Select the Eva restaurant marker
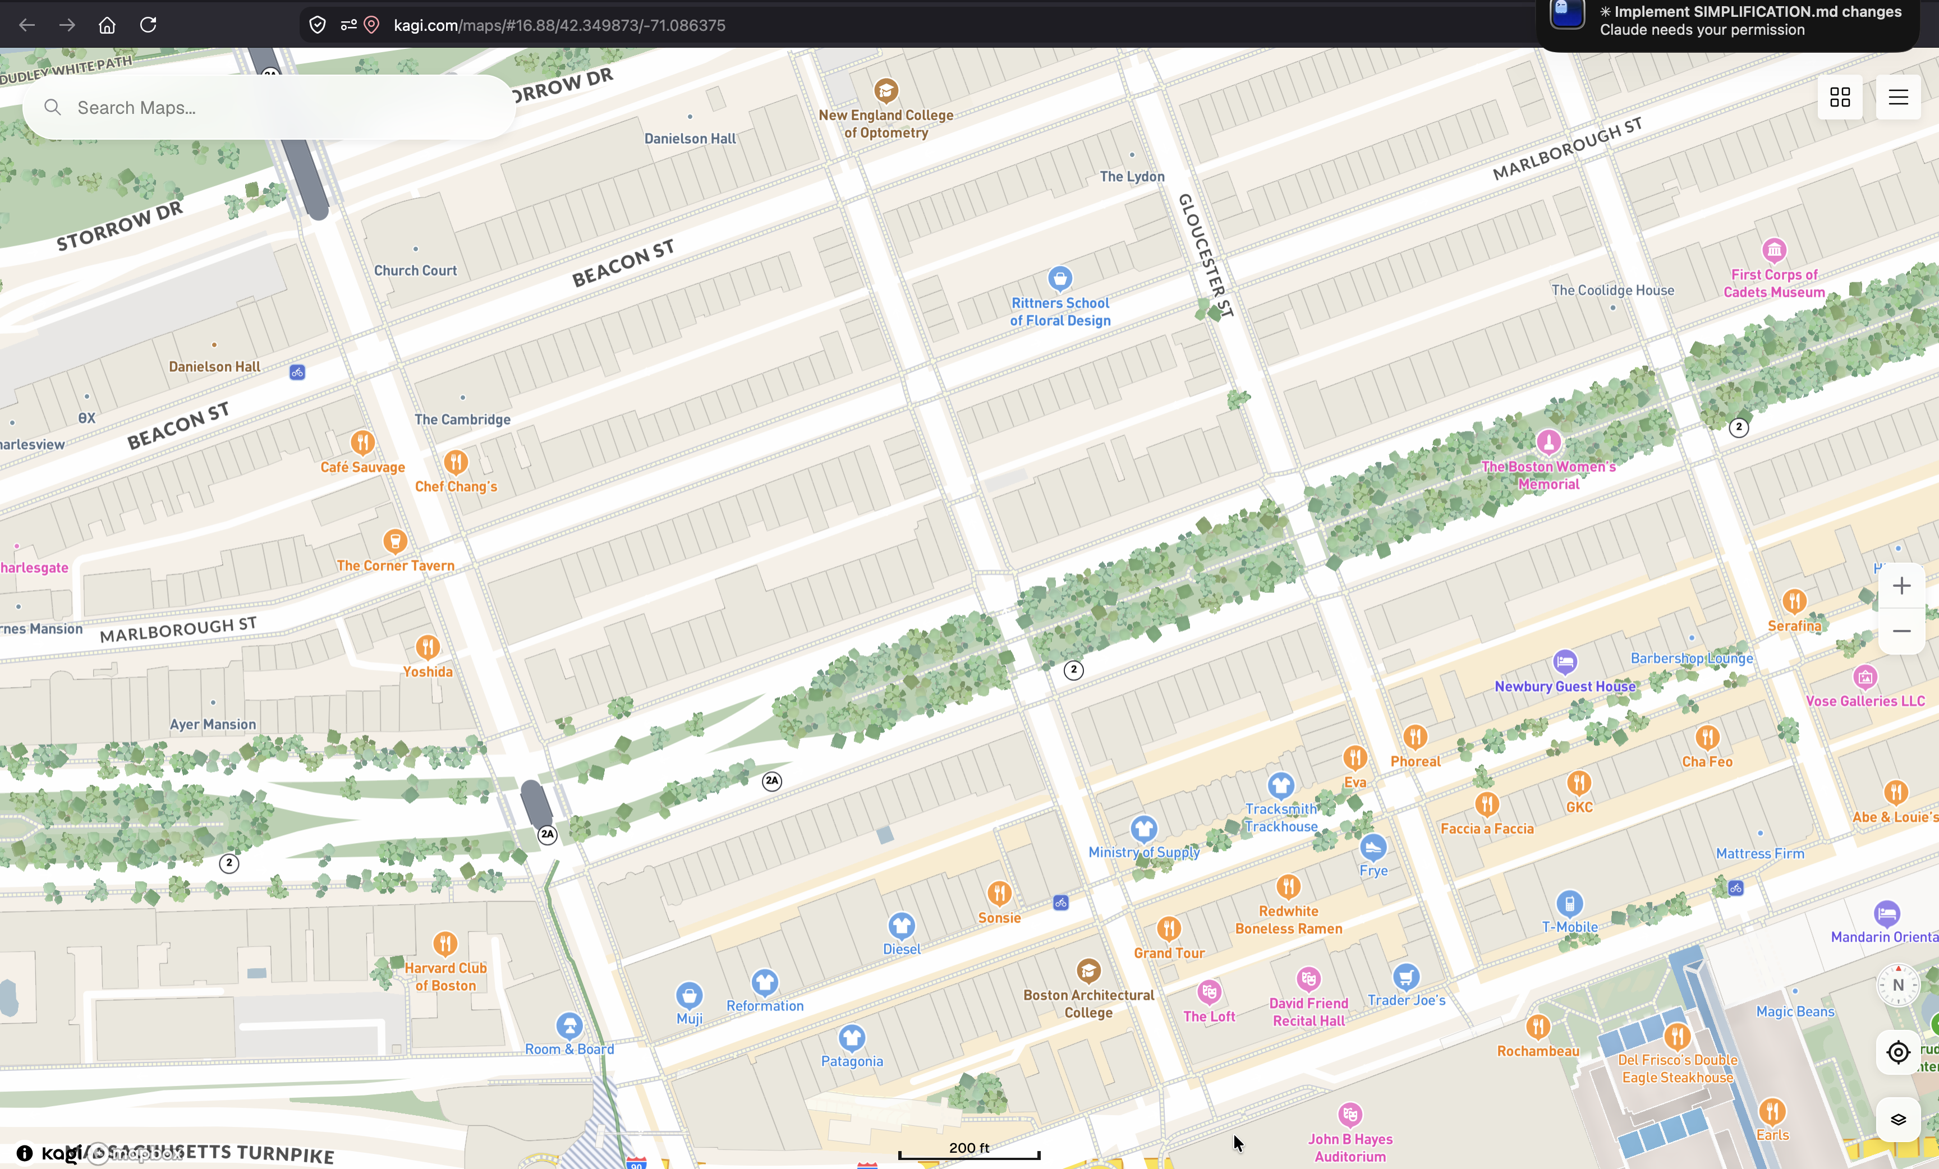Screen dimensions: 1939x1169 pos(1354,758)
